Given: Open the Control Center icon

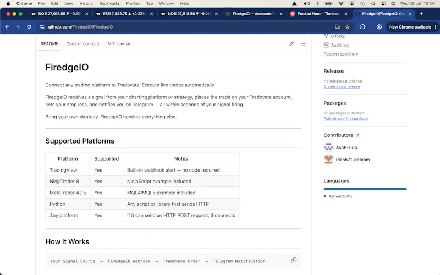Looking at the screenshot, I should tap(383, 4).
